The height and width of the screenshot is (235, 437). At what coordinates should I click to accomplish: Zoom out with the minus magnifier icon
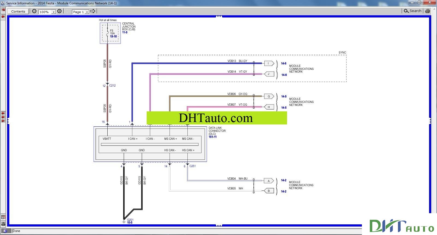[34, 11]
